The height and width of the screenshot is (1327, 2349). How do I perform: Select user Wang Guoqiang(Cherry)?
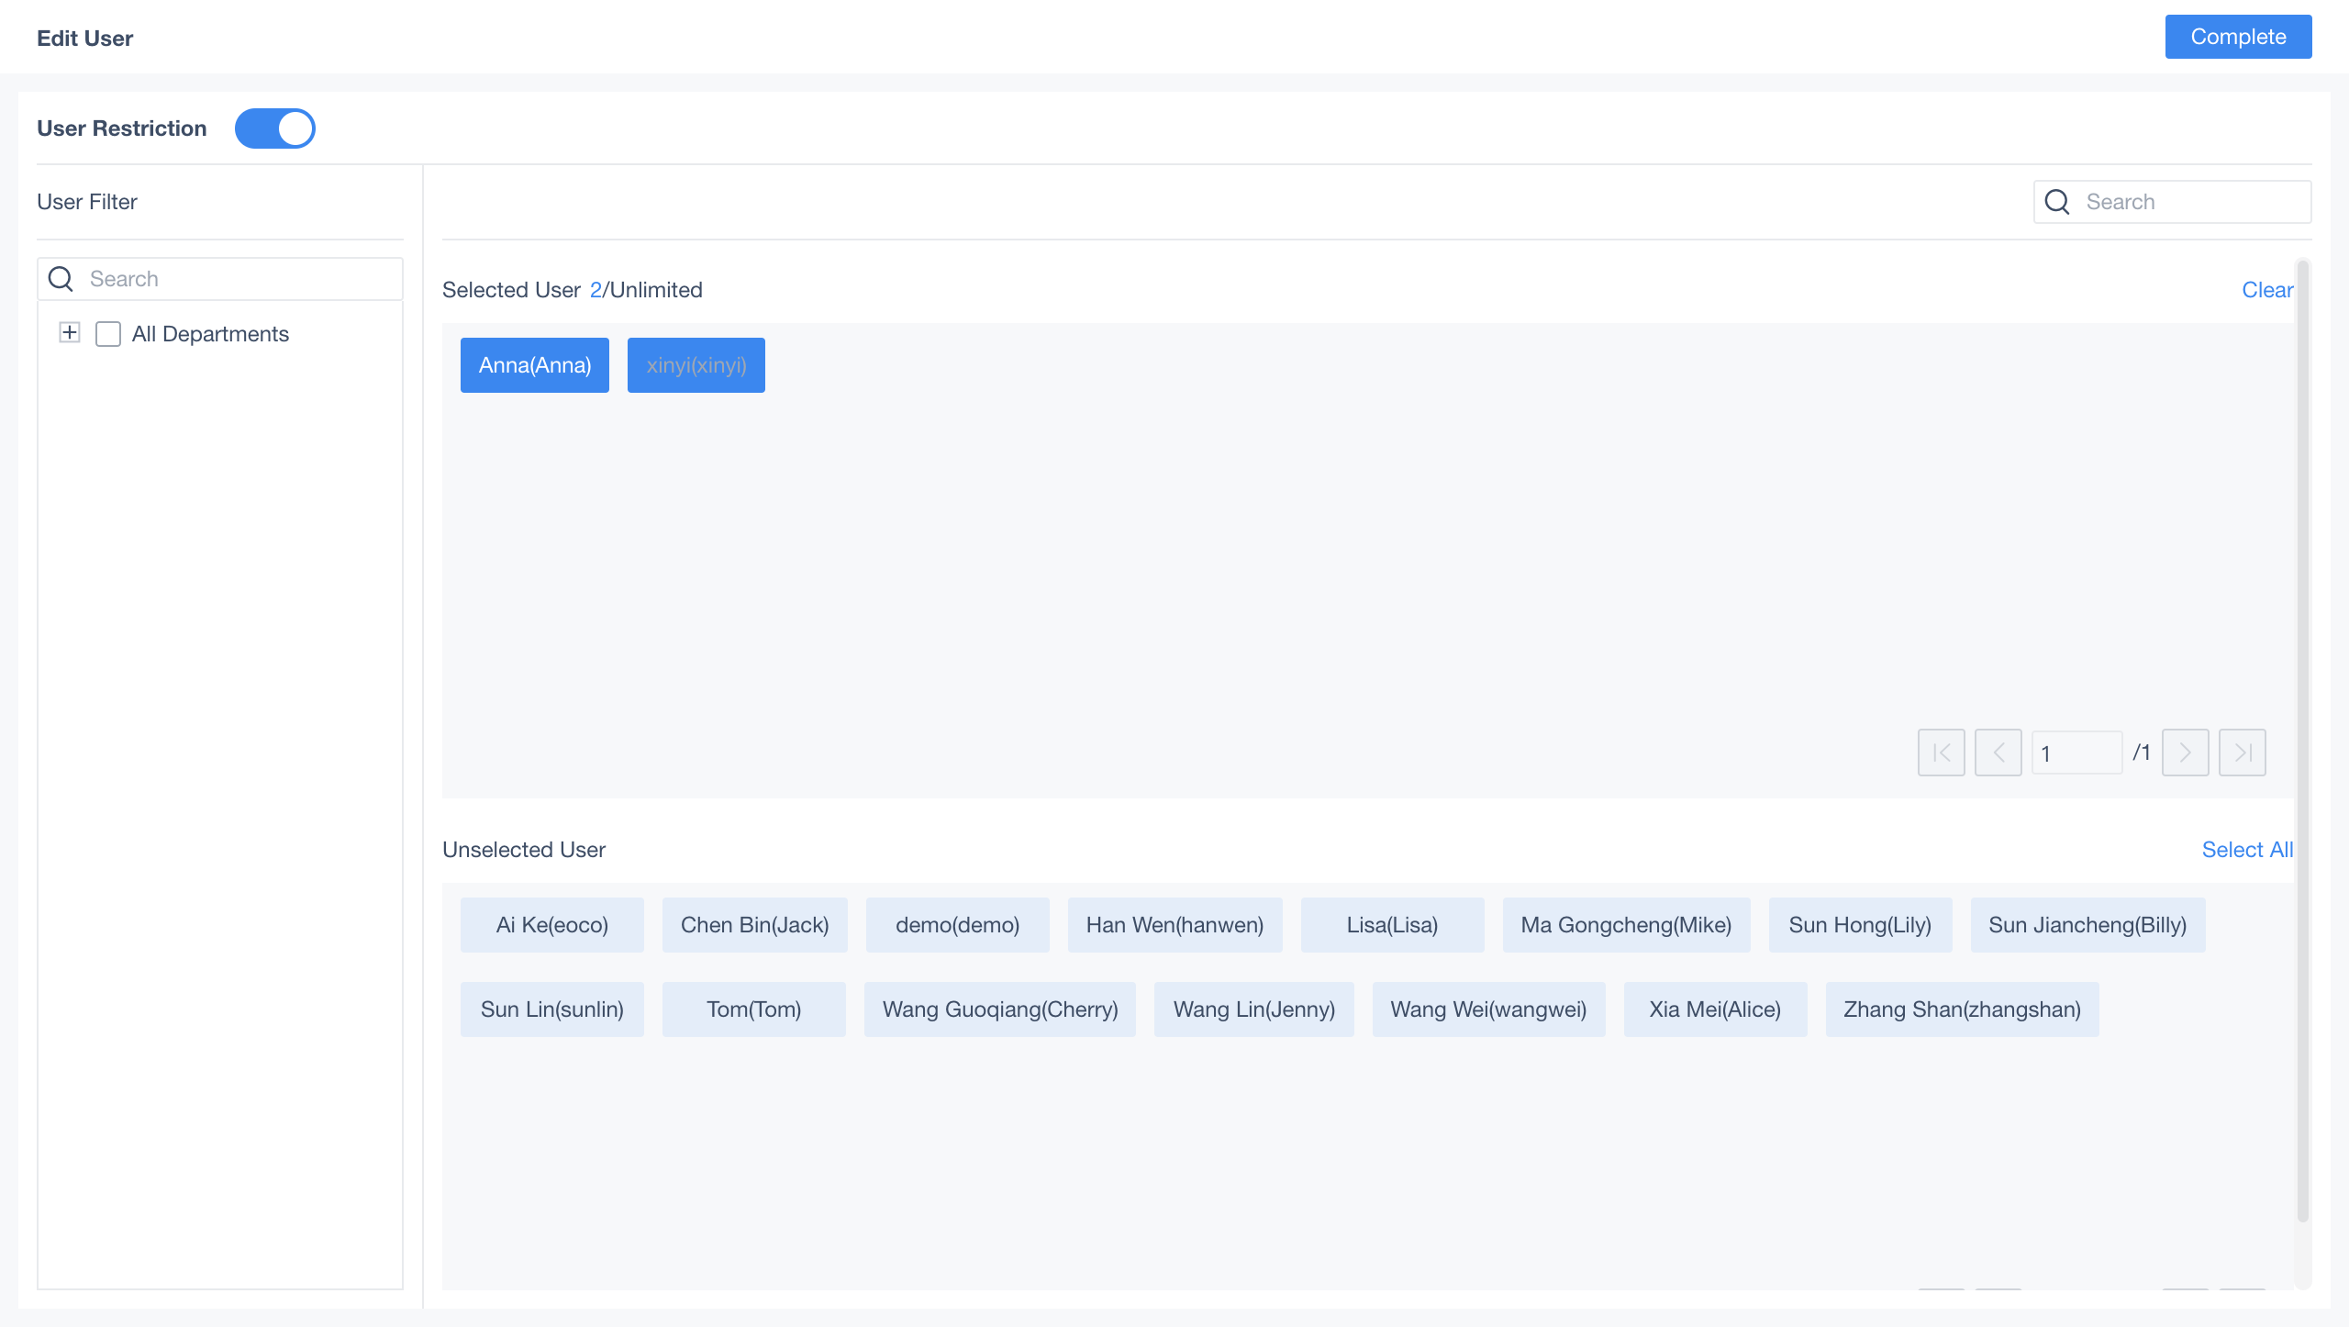(x=999, y=1009)
